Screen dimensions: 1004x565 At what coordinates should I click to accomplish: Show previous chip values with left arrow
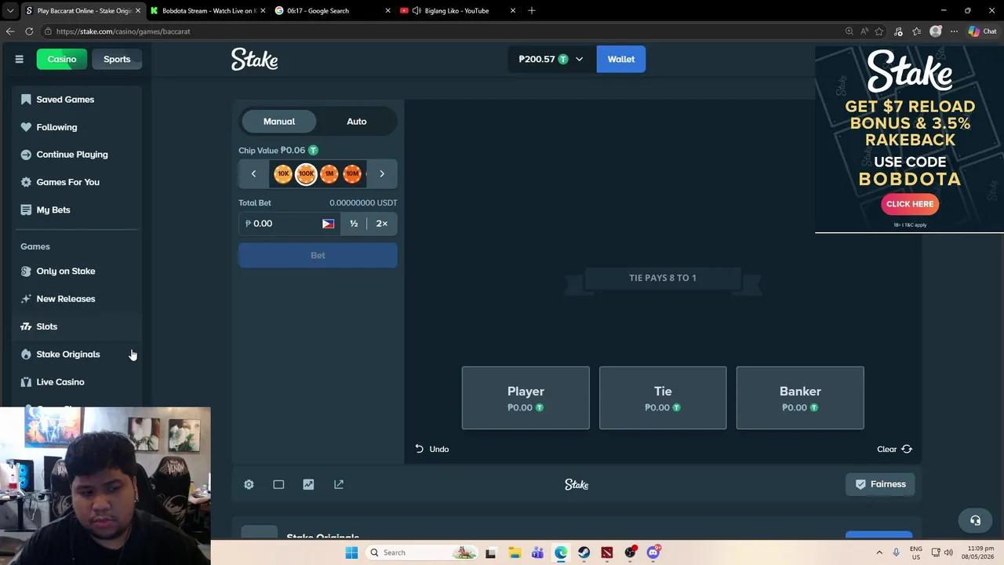pyautogui.click(x=253, y=173)
